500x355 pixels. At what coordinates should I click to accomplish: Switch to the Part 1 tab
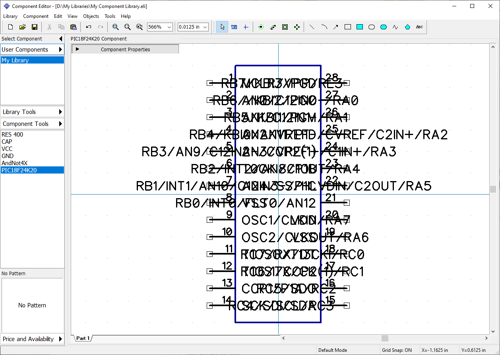[83, 338]
